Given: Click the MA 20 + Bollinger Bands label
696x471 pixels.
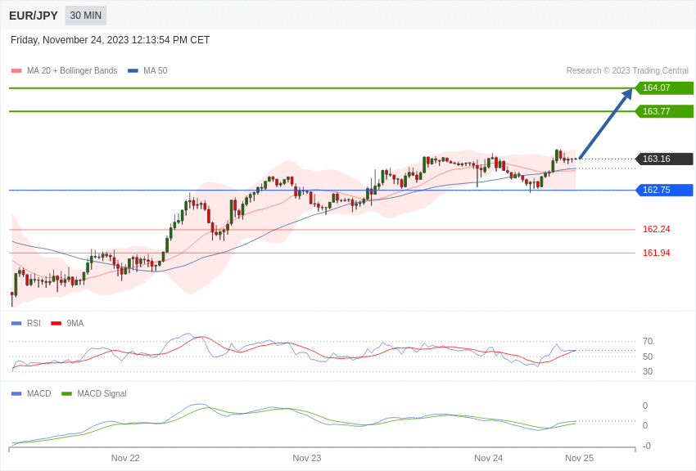Looking at the screenshot, I should click(x=72, y=70).
